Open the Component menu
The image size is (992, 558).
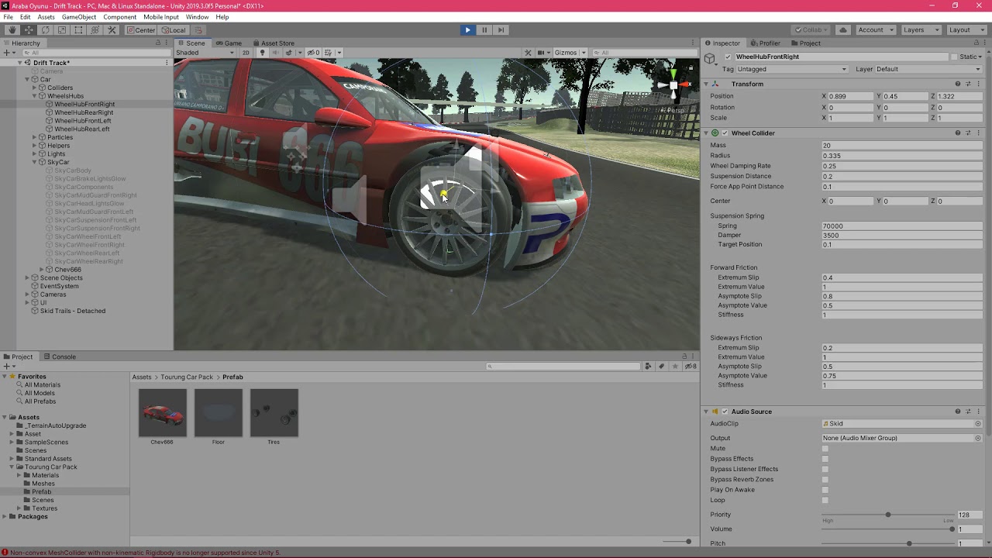(x=119, y=17)
